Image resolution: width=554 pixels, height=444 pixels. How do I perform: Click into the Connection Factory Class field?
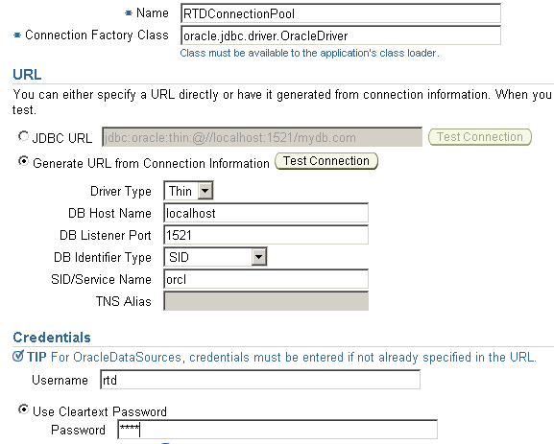(x=341, y=35)
